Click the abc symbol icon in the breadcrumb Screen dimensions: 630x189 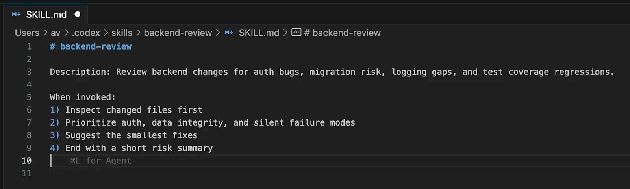pyautogui.click(x=296, y=32)
